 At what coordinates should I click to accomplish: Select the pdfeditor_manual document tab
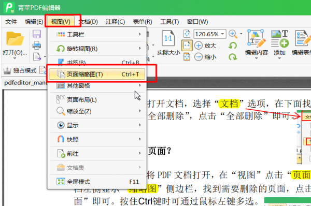(25, 83)
